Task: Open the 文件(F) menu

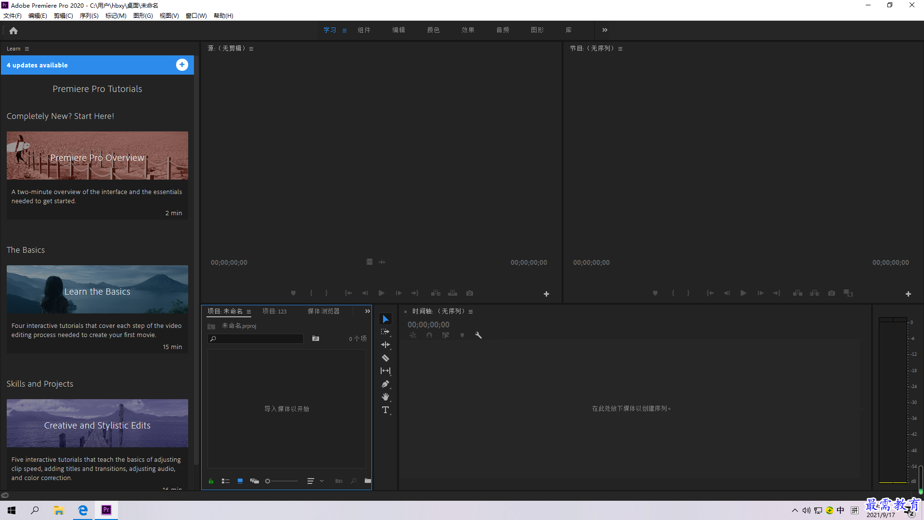Action: click(13, 16)
